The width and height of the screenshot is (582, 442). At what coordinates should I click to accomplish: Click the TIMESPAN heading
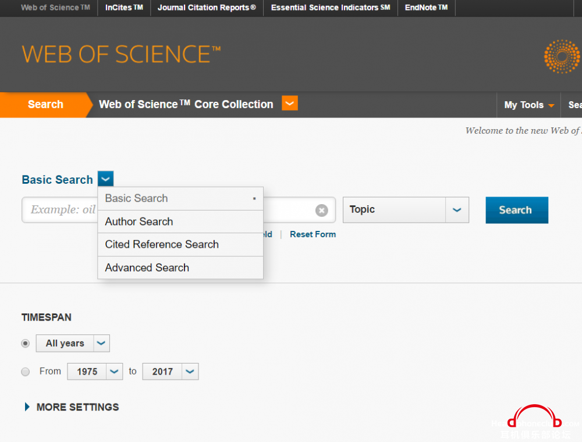[x=47, y=318]
